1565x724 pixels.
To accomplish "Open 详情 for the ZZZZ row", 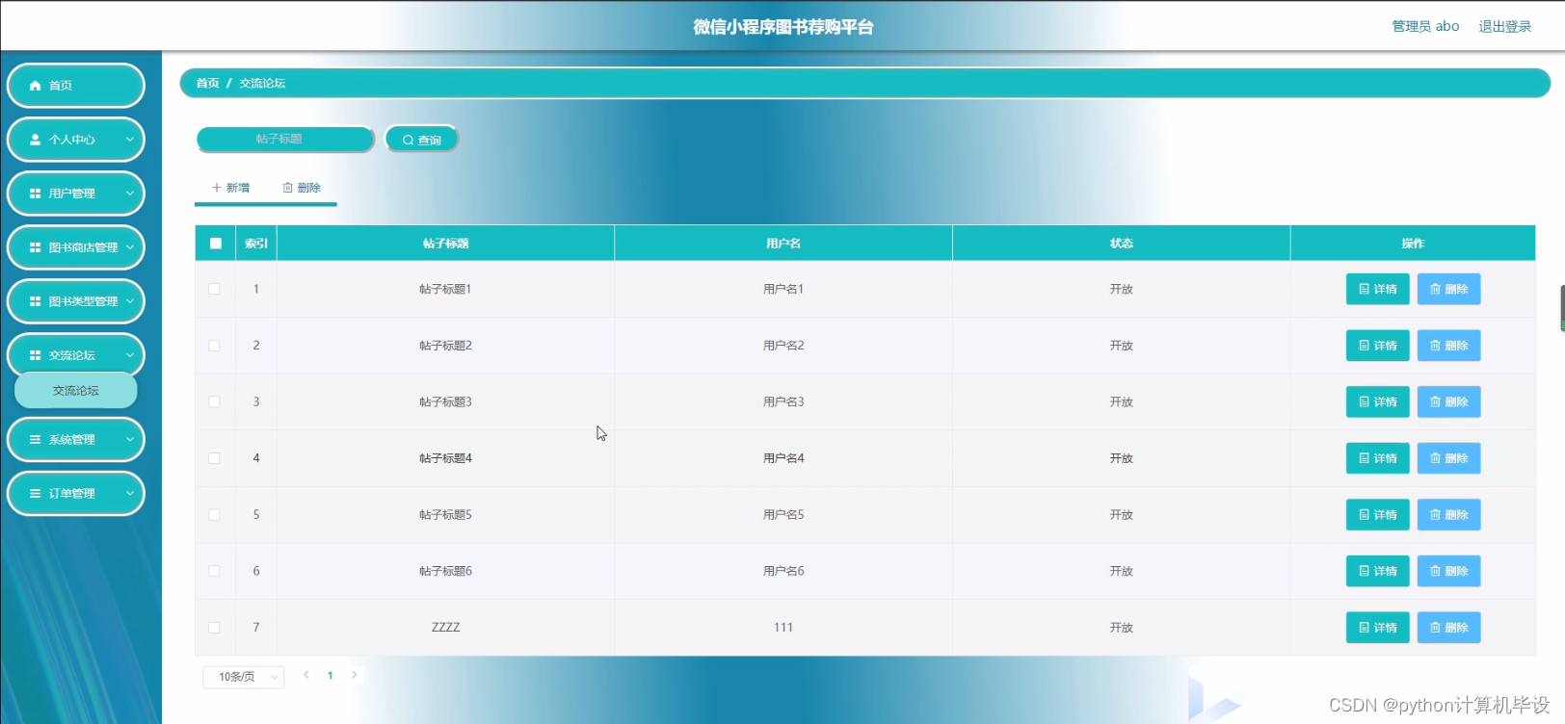I will [1377, 628].
